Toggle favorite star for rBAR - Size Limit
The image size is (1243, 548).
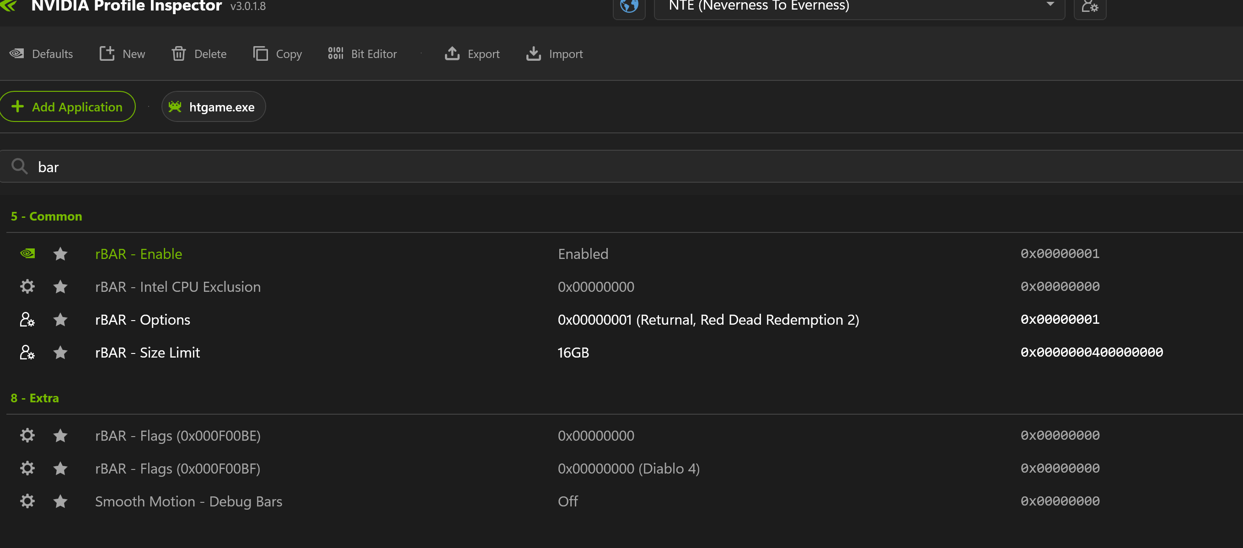pos(60,353)
